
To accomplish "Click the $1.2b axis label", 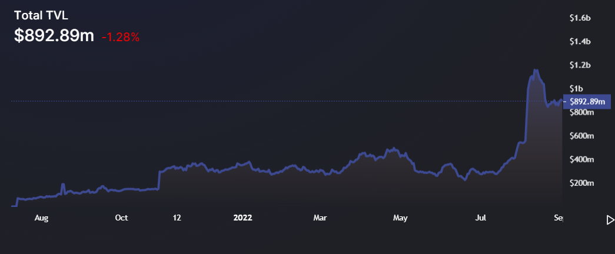I will coord(580,65).
